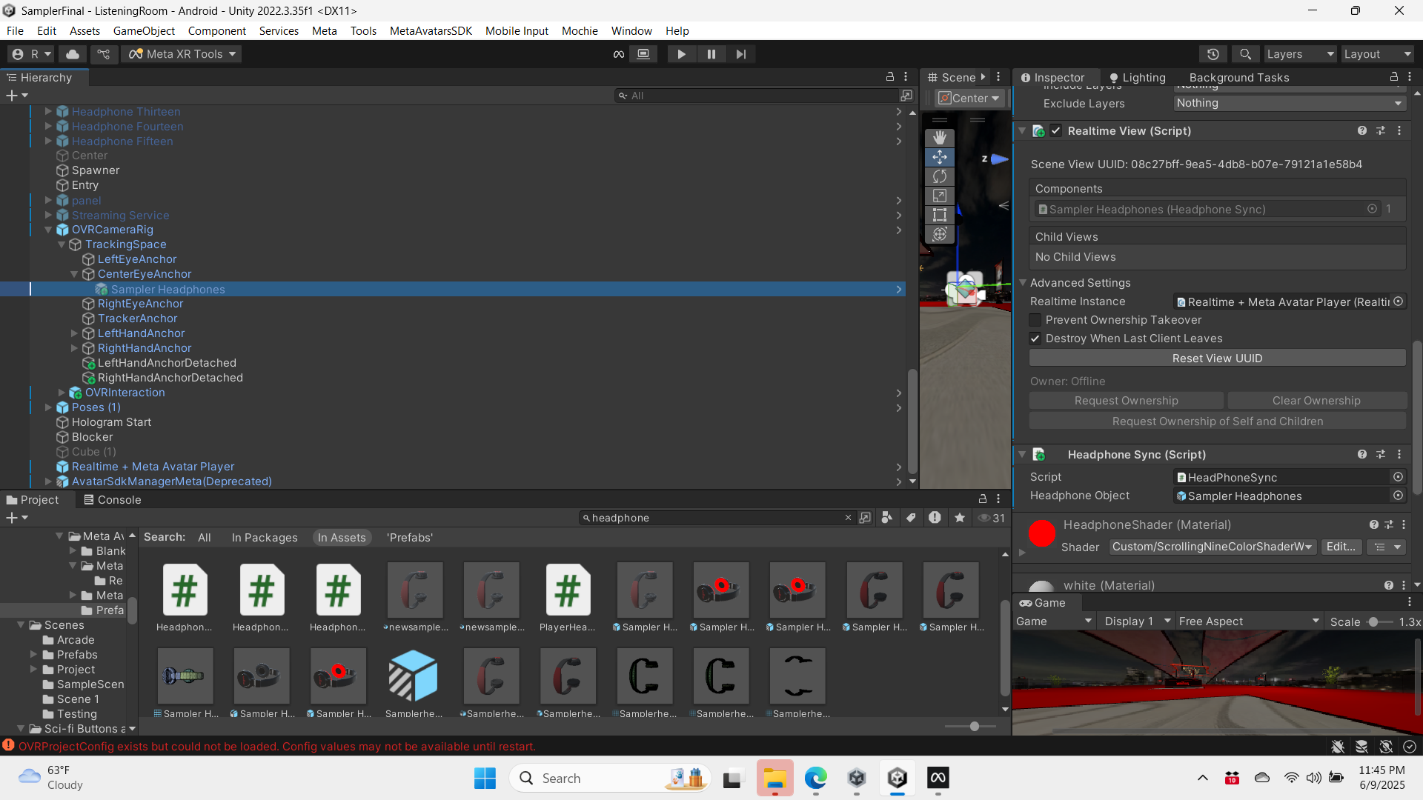Image resolution: width=1423 pixels, height=800 pixels.
Task: Open the Component menu
Action: [216, 30]
